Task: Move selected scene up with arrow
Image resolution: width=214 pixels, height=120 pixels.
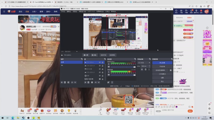Action: click(x=72, y=82)
